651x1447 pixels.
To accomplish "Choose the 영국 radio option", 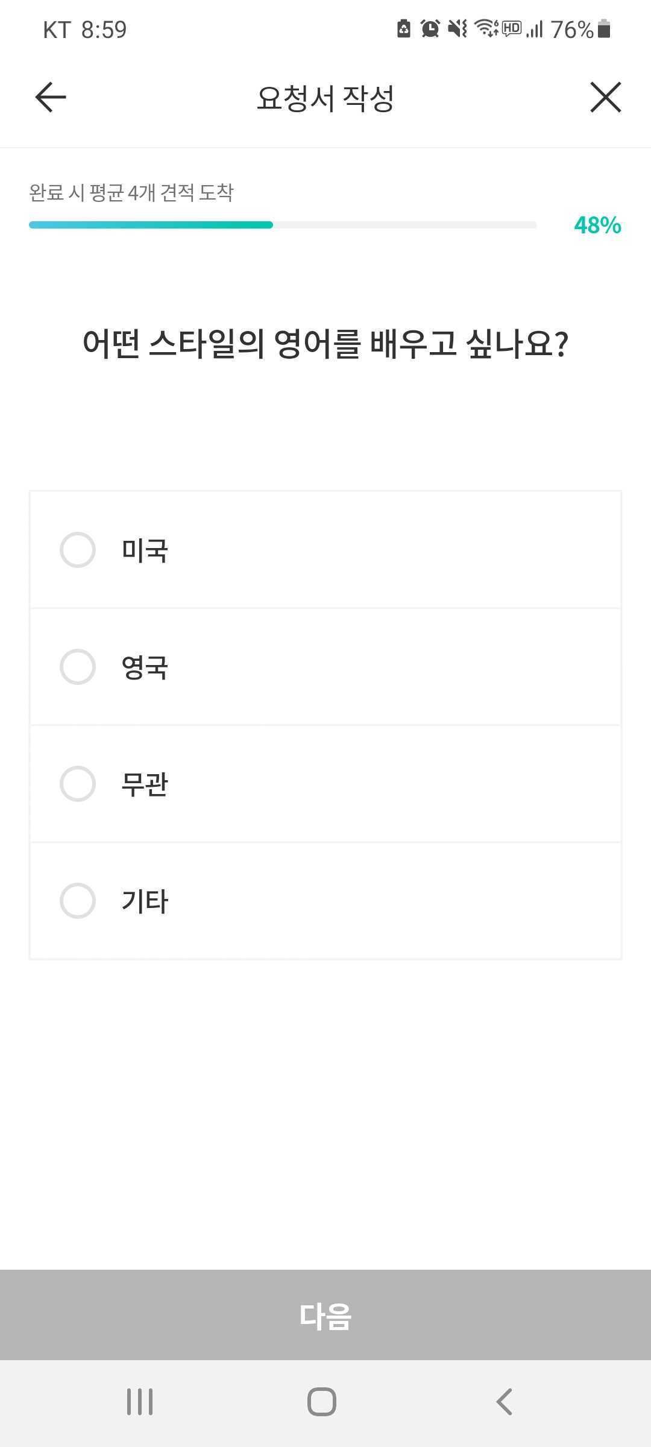I will tap(78, 667).
